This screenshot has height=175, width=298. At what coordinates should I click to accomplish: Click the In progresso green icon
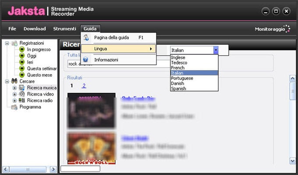pos(22,50)
